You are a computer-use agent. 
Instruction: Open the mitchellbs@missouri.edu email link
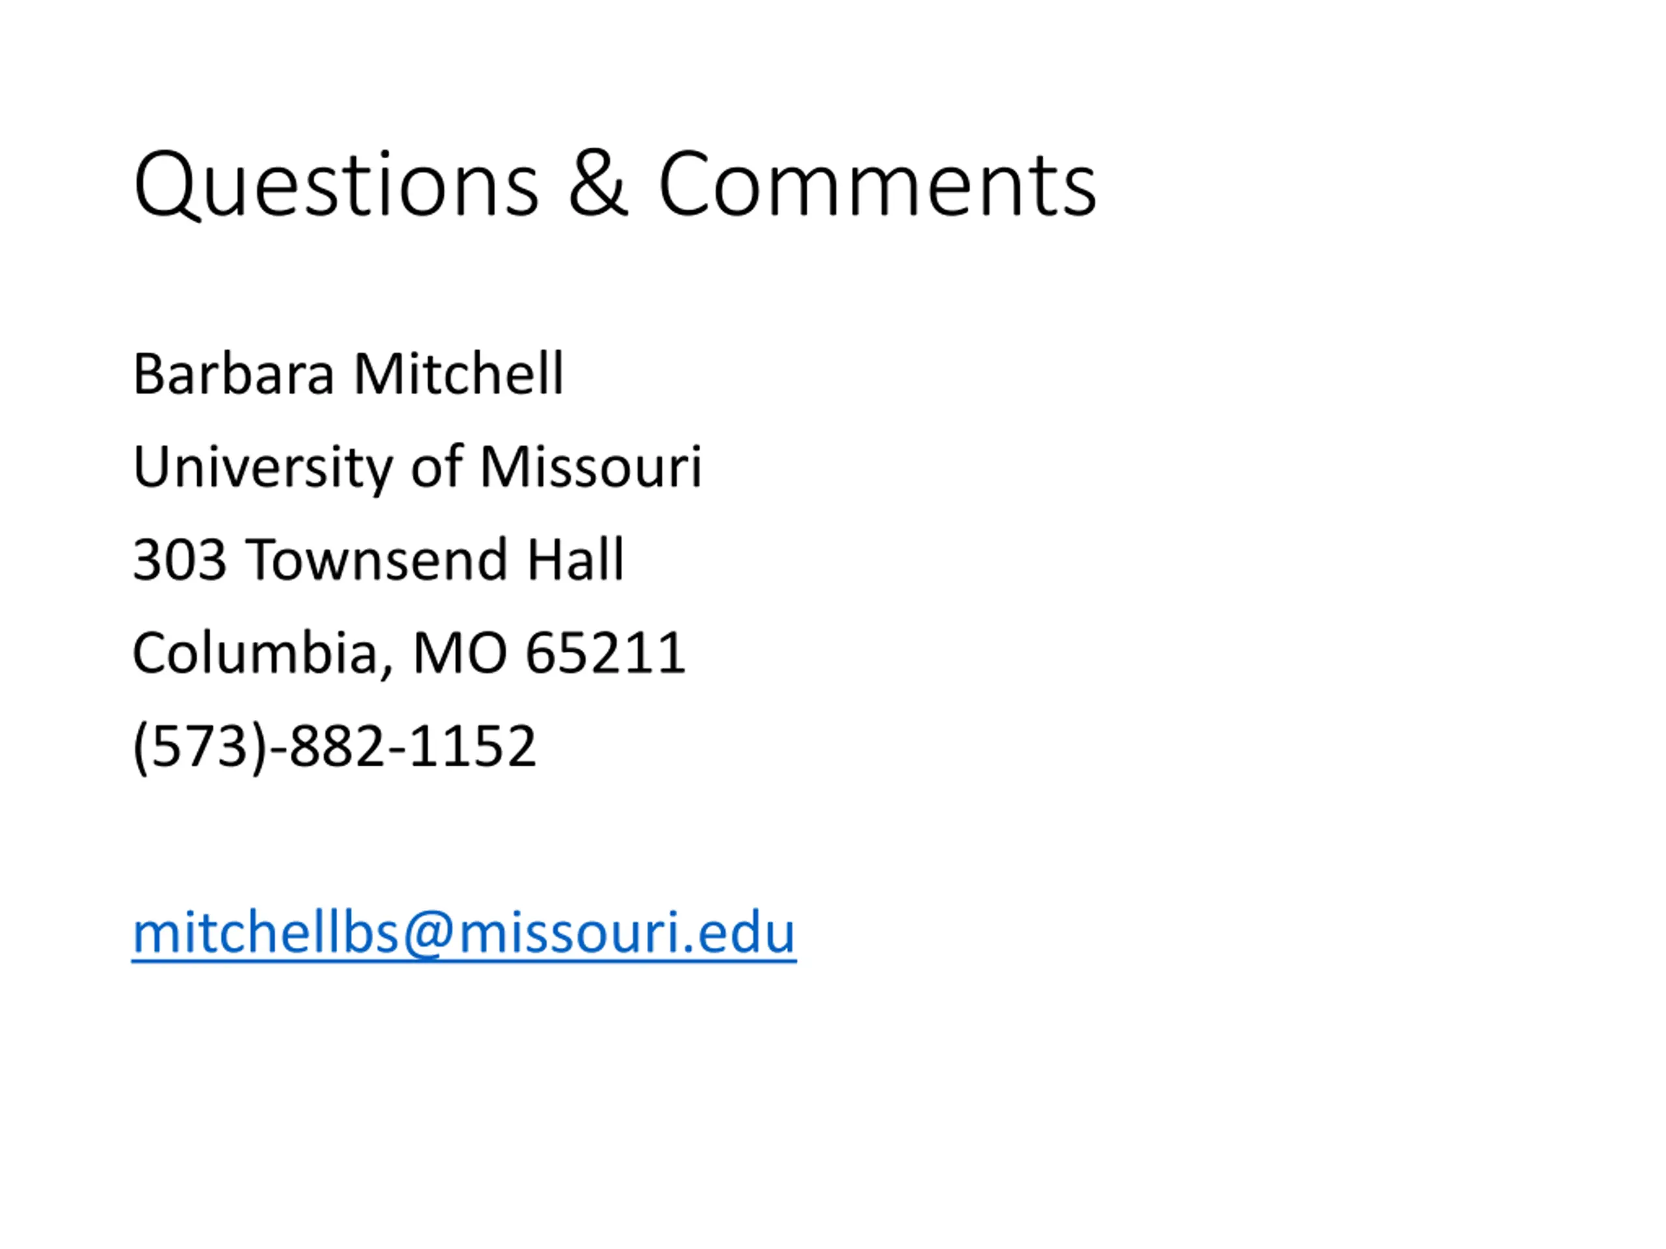pyautogui.click(x=464, y=933)
